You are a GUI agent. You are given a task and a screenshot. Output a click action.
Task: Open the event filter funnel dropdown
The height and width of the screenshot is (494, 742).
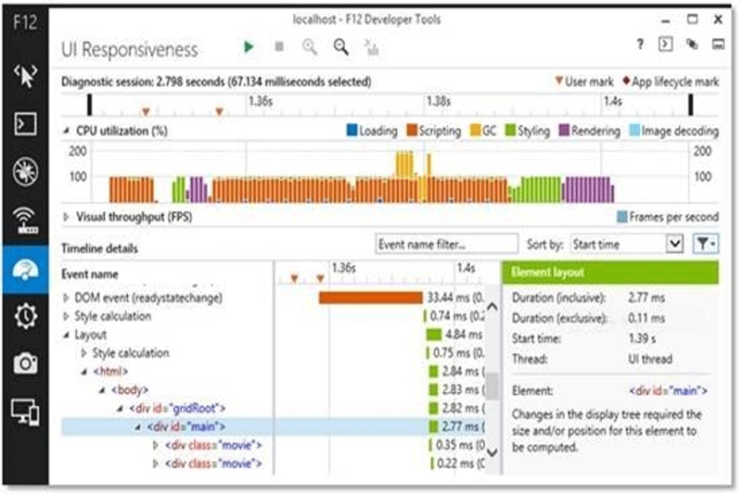[705, 244]
